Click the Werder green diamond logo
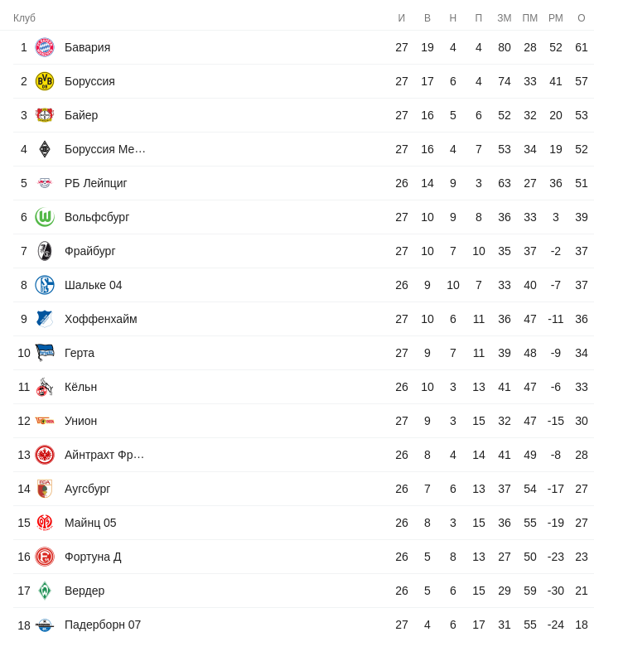 [x=45, y=591]
